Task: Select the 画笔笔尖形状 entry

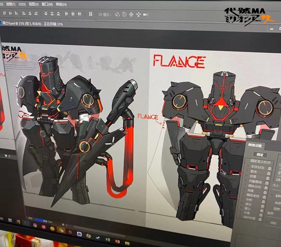Action: click(260, 162)
